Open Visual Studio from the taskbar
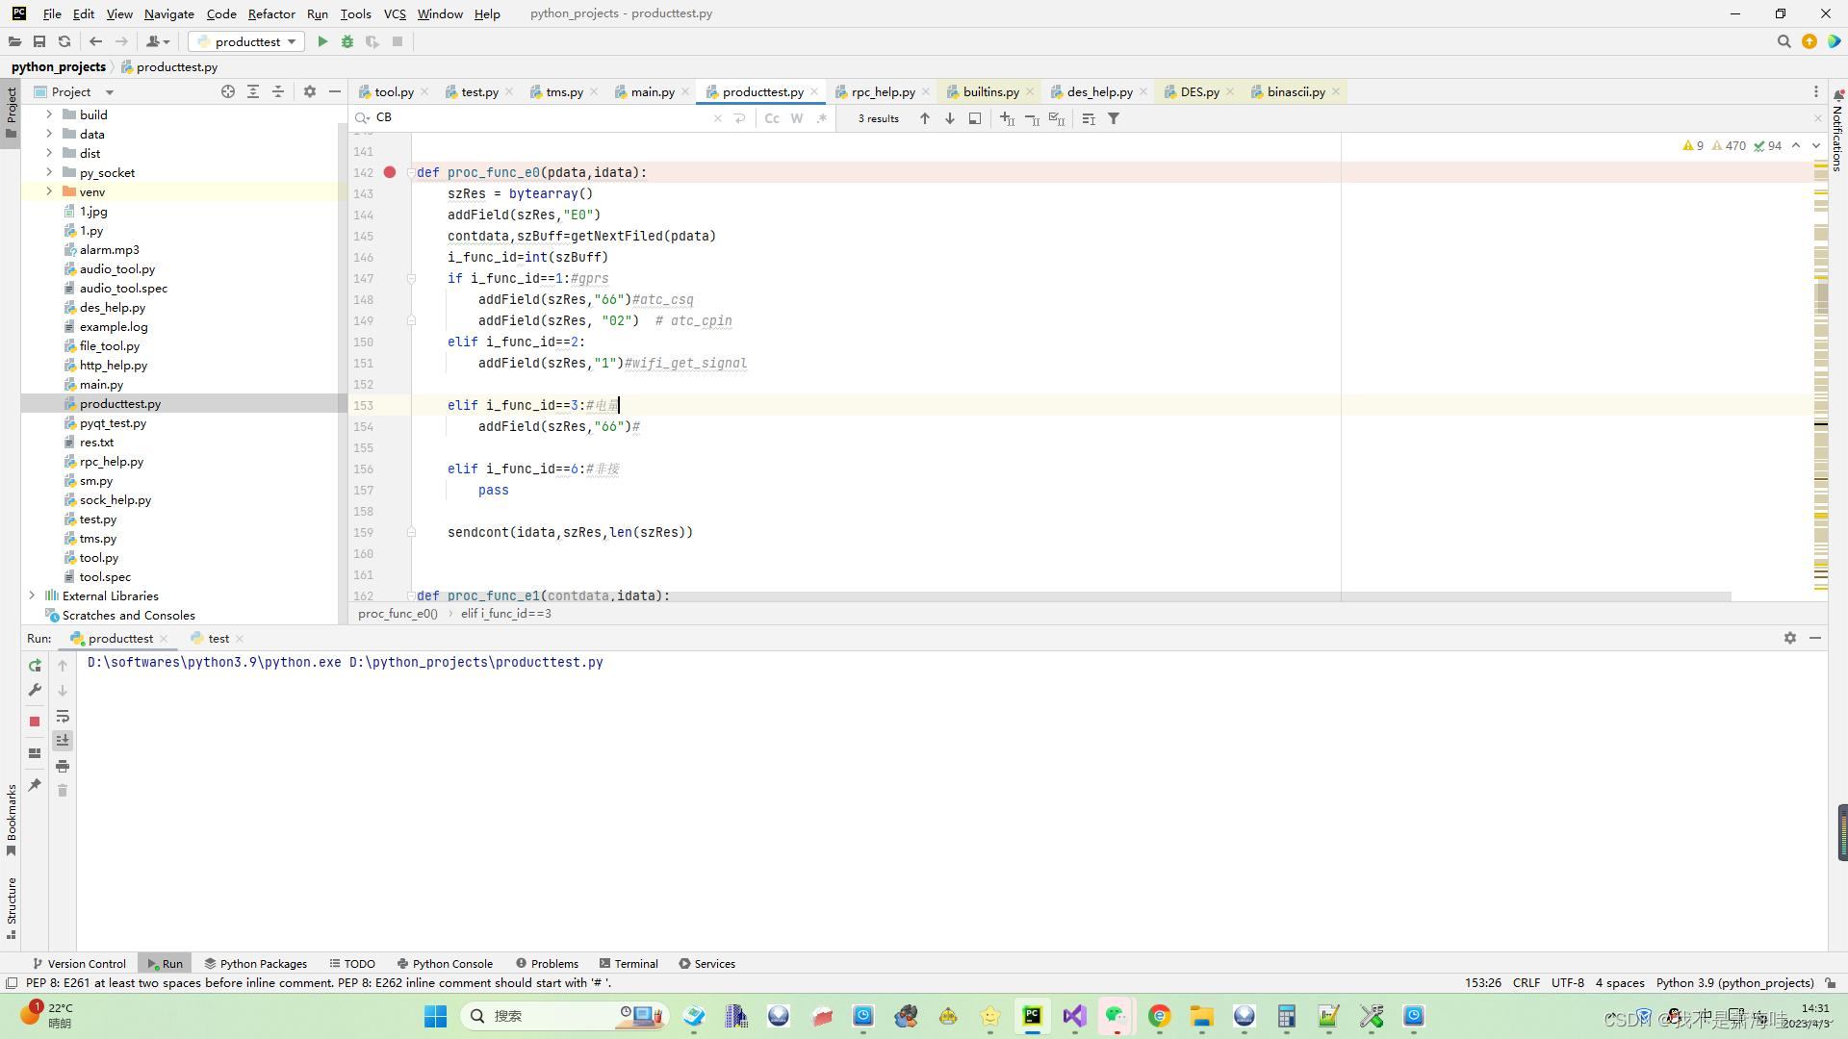 click(x=1074, y=1016)
